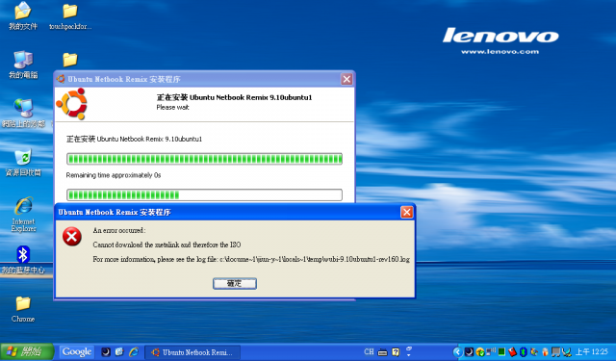Screen dimensions: 616x361
Task: Click 'Remaining time approximately 0s' text
Action: point(114,175)
